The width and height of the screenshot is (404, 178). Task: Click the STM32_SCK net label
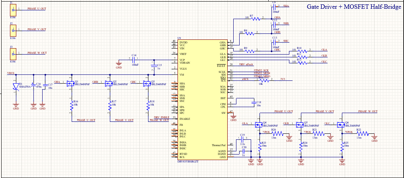262,70
